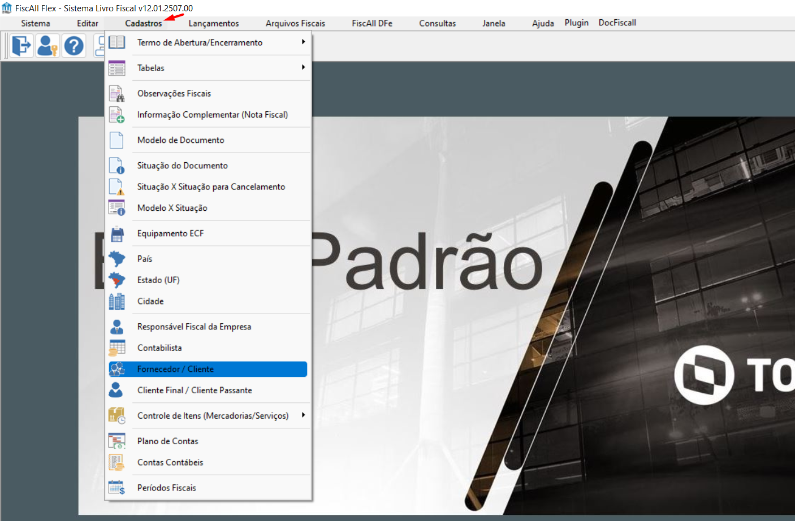Close the Cadastros menu in the menu bar
The height and width of the screenshot is (521, 795).
coord(144,23)
